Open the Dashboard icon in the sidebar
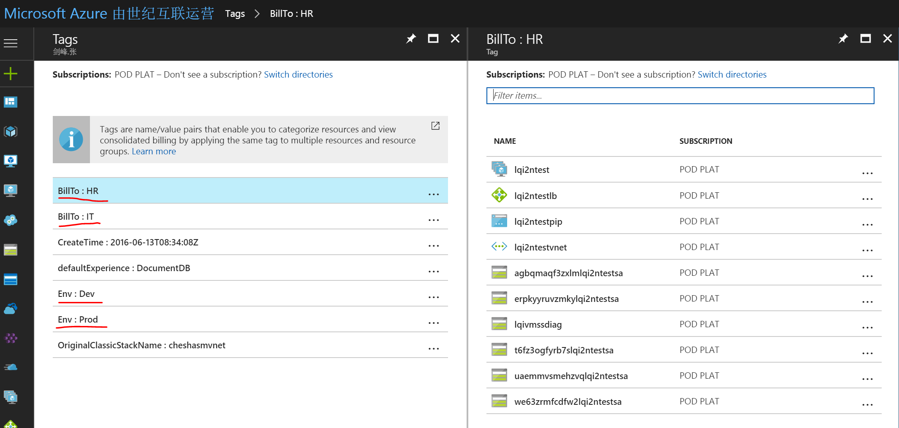 pyautogui.click(x=11, y=102)
